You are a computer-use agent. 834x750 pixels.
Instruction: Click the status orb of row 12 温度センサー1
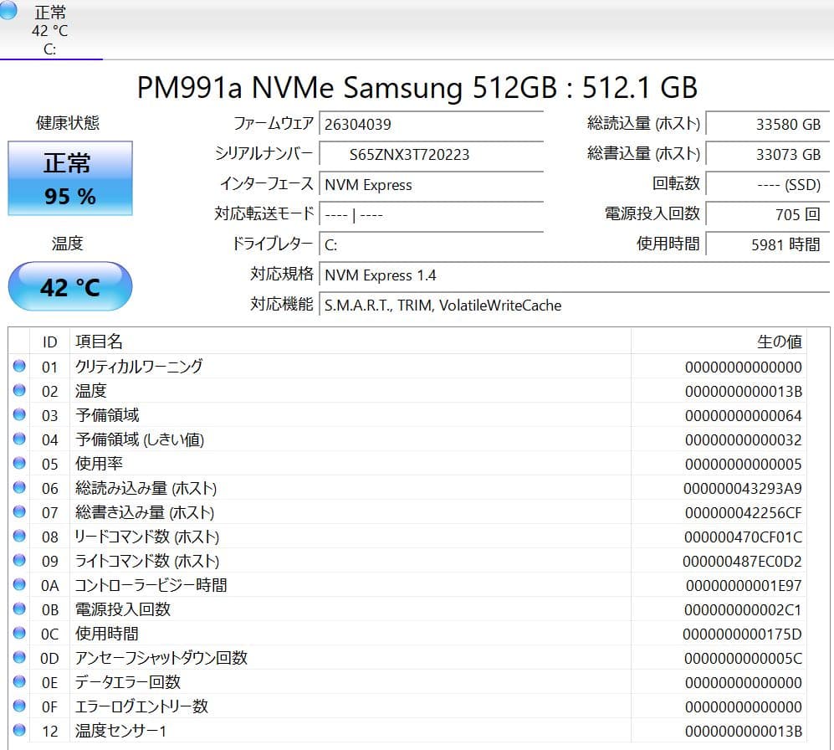[20, 730]
